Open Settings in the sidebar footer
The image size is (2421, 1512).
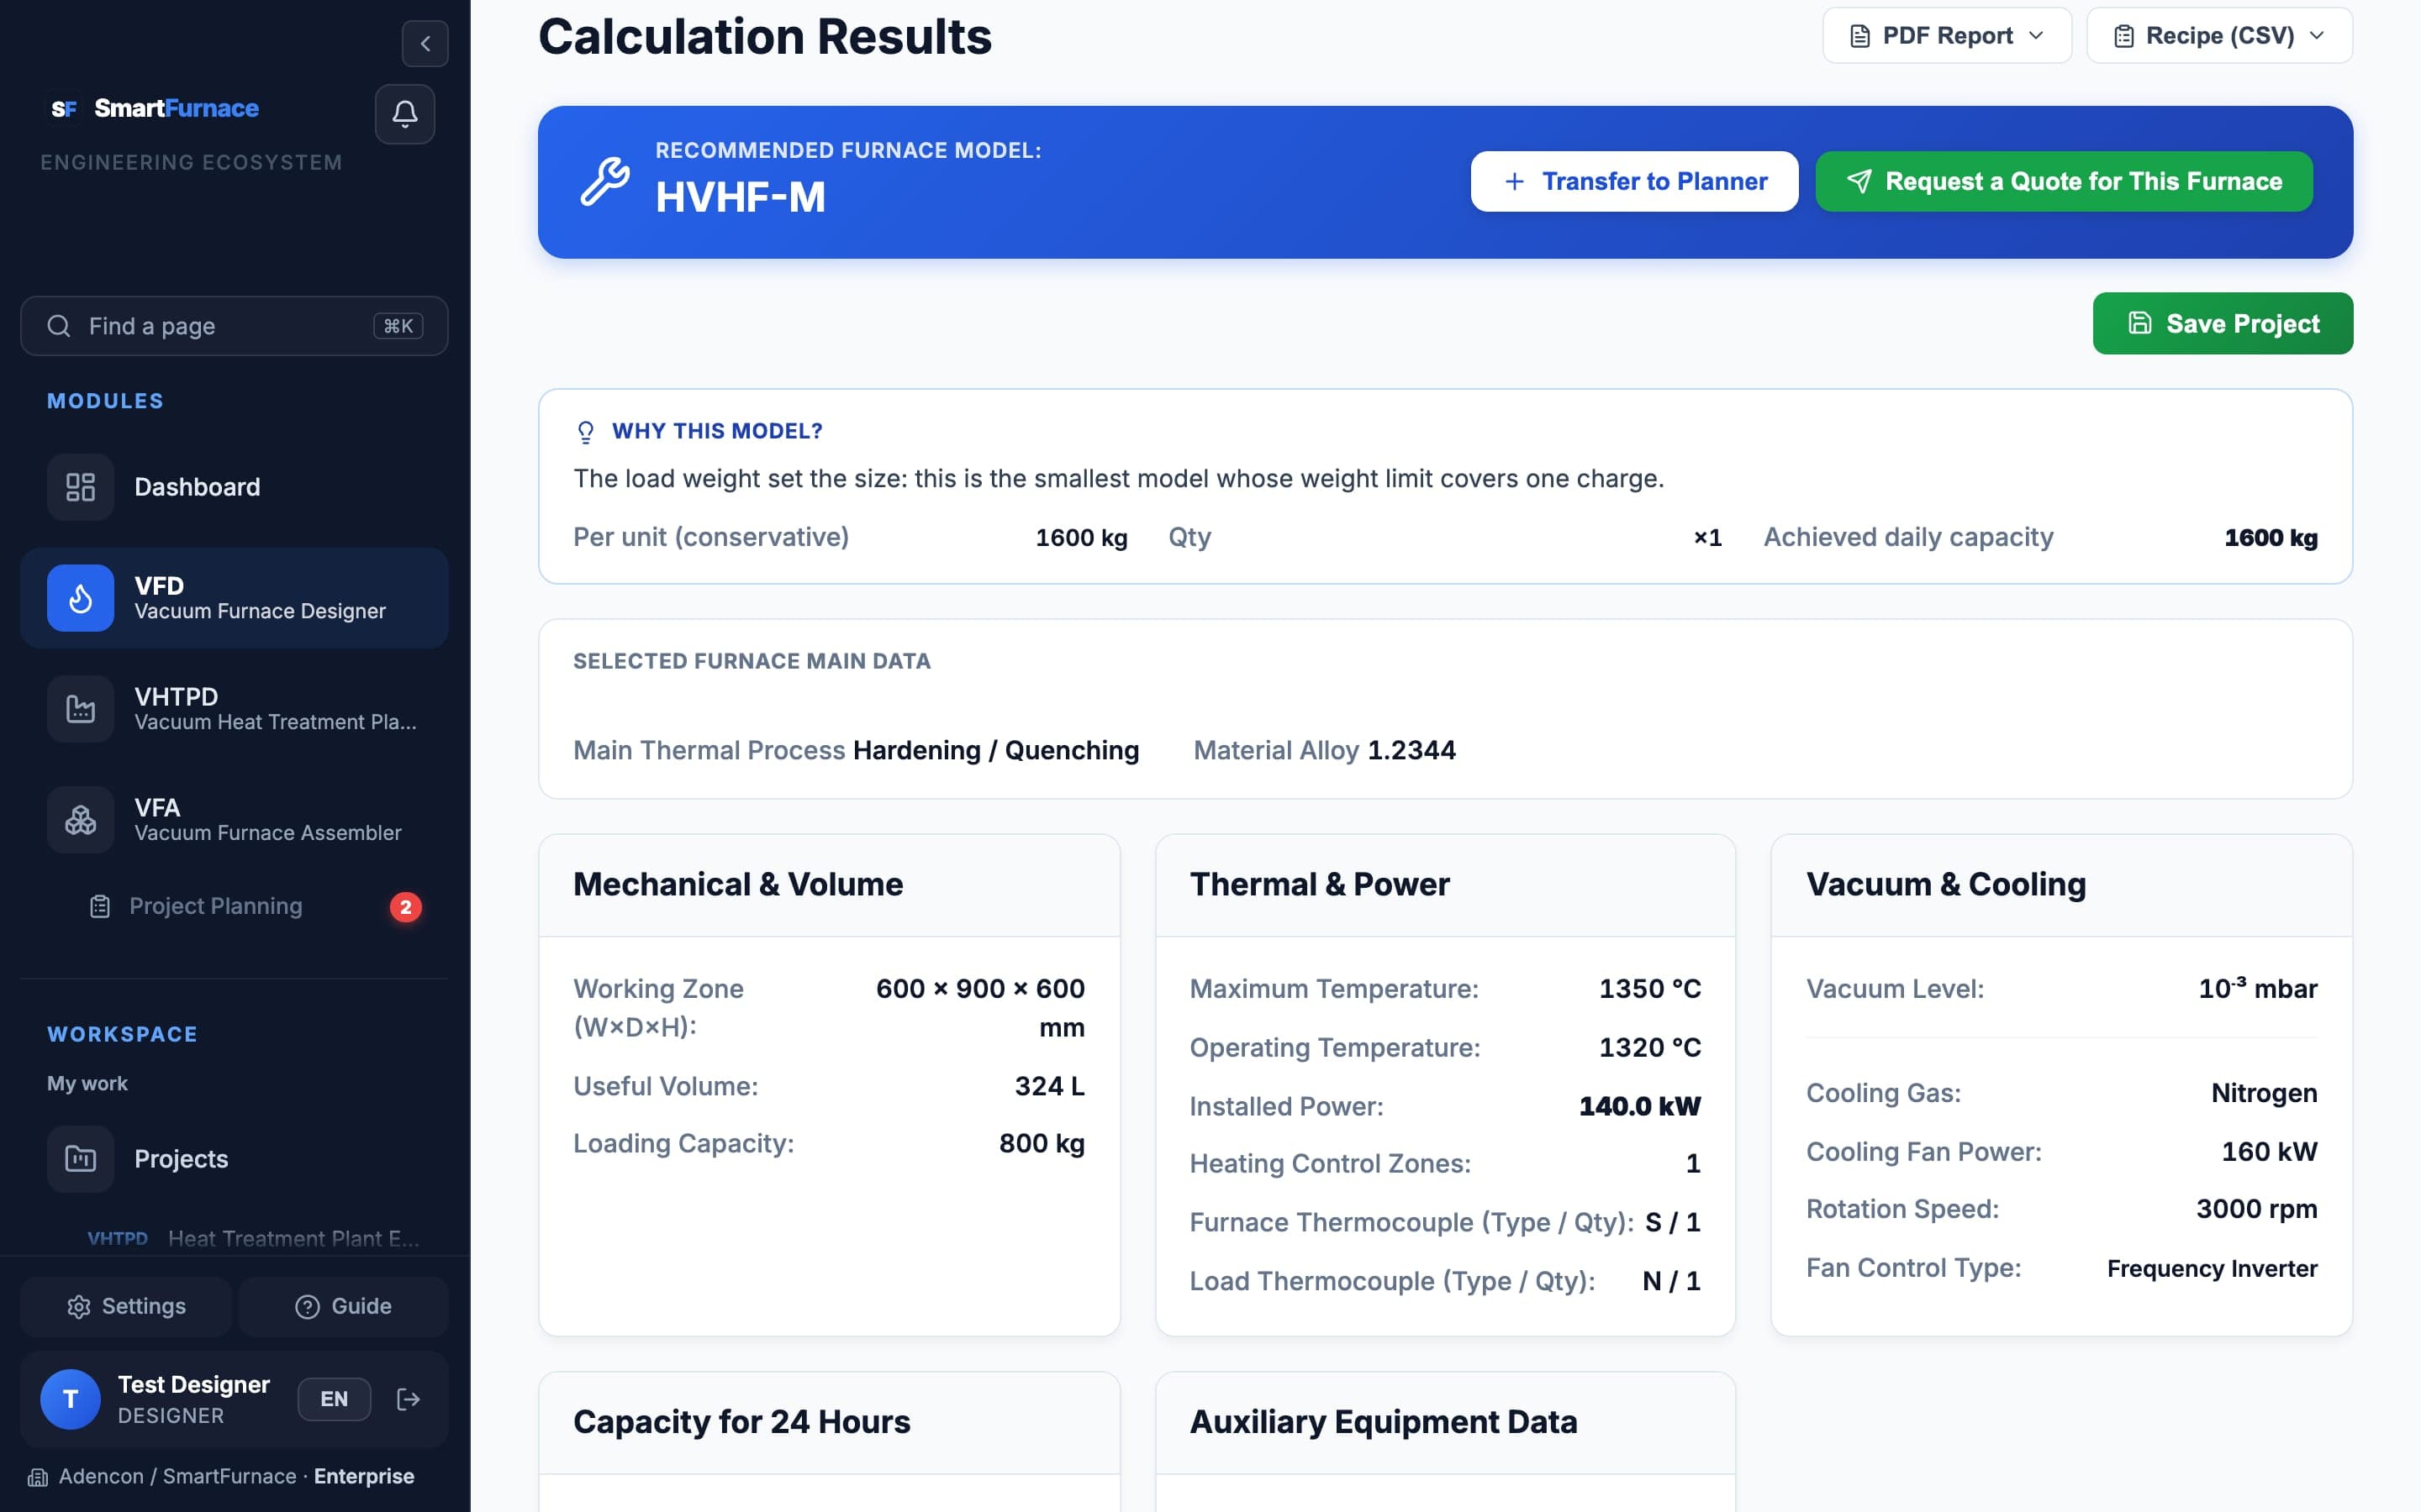coord(126,1306)
